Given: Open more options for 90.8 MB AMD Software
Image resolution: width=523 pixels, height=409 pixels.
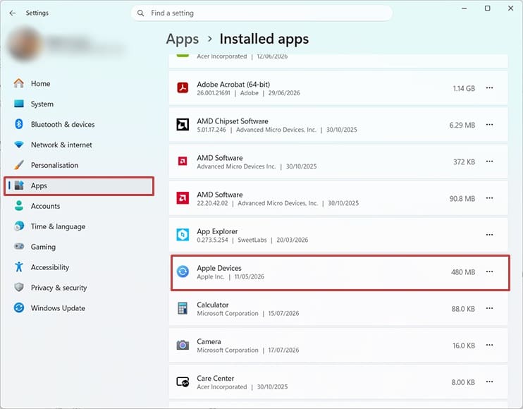Looking at the screenshot, I should pyautogui.click(x=489, y=198).
